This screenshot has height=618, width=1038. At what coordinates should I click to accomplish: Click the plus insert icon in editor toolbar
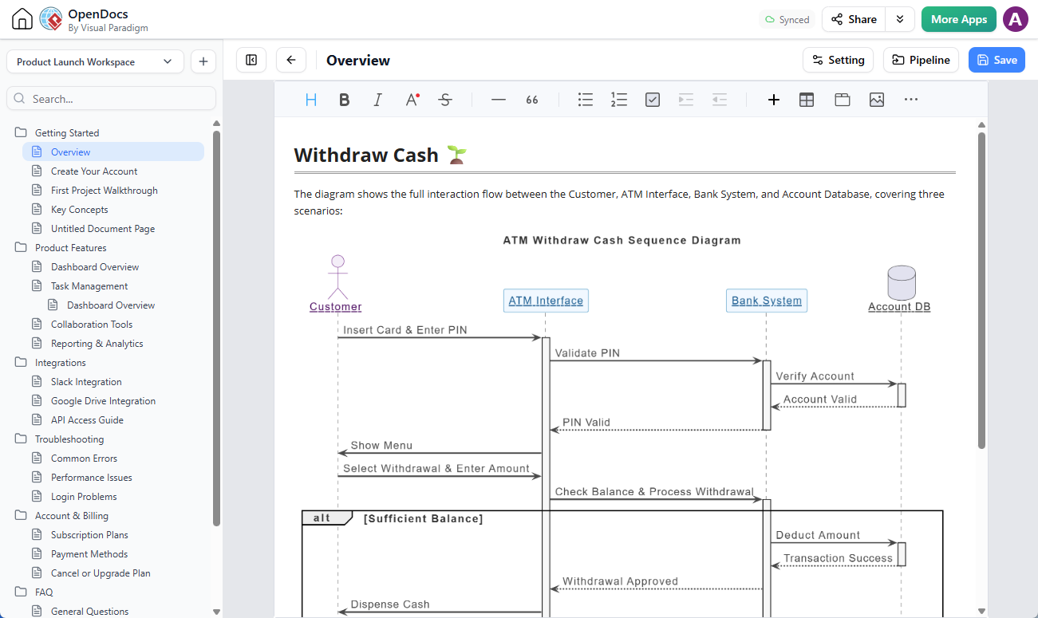tap(773, 100)
